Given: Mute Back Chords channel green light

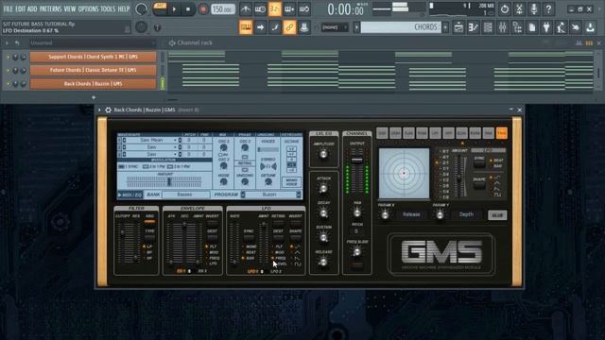Looking at the screenshot, I should pos(9,84).
